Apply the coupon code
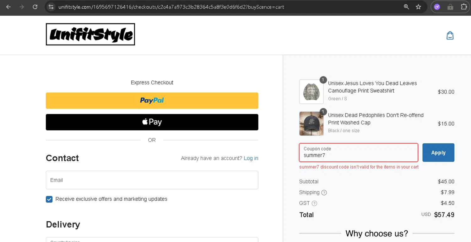The width and height of the screenshot is (471, 242). coord(438,153)
